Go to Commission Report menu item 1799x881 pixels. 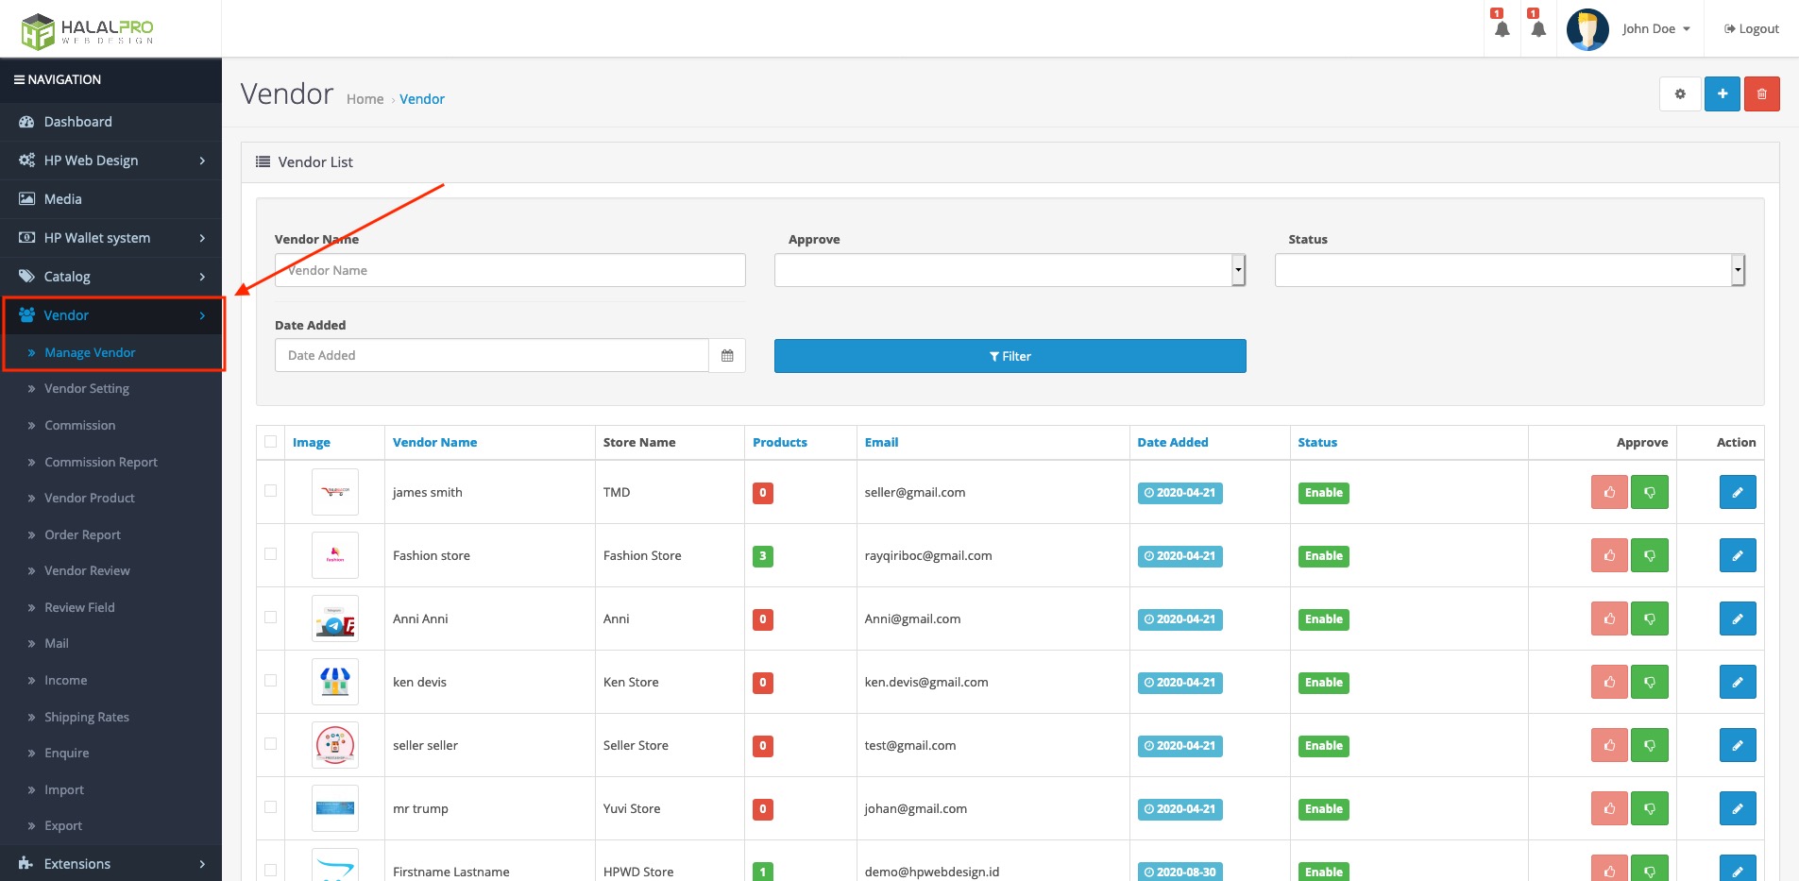coord(101,463)
